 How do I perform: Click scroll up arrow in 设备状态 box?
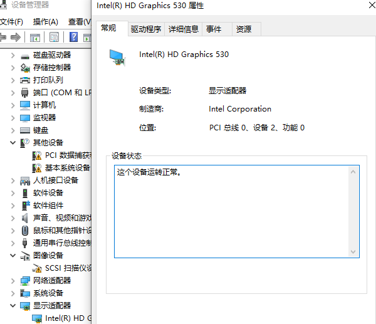(353, 172)
